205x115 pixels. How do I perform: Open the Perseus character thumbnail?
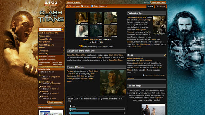[96, 18]
